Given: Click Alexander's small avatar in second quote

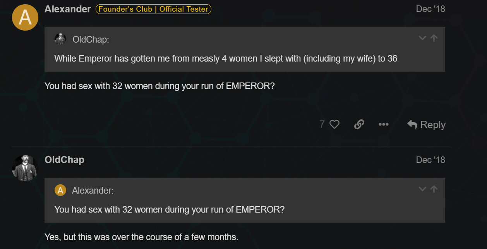Looking at the screenshot, I should click(60, 190).
